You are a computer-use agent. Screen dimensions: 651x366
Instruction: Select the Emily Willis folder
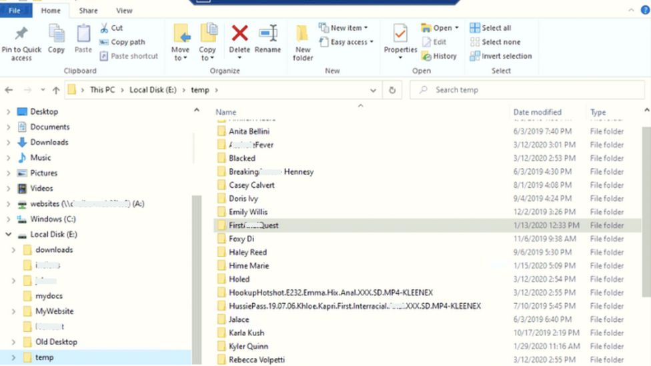(248, 212)
